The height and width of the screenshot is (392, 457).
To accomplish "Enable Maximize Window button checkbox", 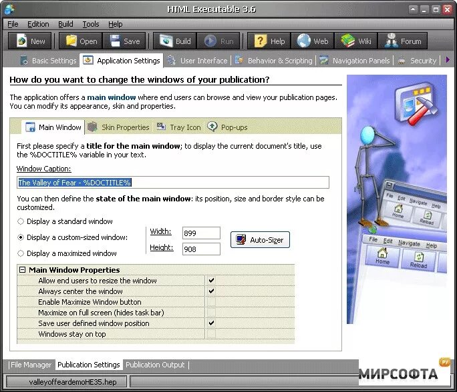I will (x=212, y=302).
